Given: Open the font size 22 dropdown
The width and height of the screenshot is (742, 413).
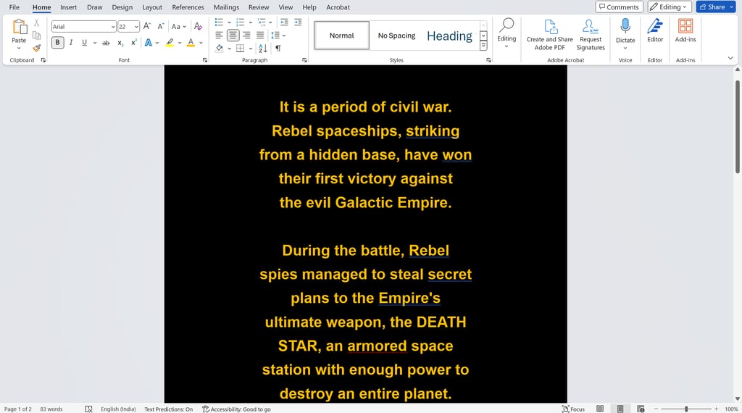Looking at the screenshot, I should pyautogui.click(x=136, y=27).
